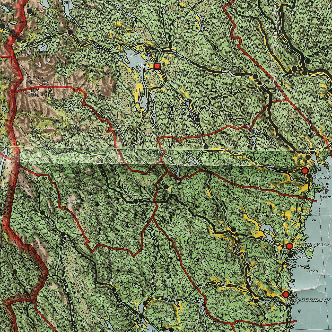Click the Särna black dot marker
The width and height of the screenshot is (332, 332).
pyautogui.click(x=63, y=234)
